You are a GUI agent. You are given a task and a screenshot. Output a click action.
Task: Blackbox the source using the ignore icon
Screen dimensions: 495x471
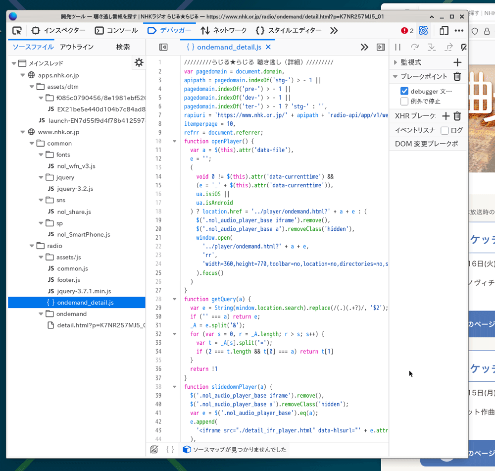pyautogui.click(x=154, y=449)
